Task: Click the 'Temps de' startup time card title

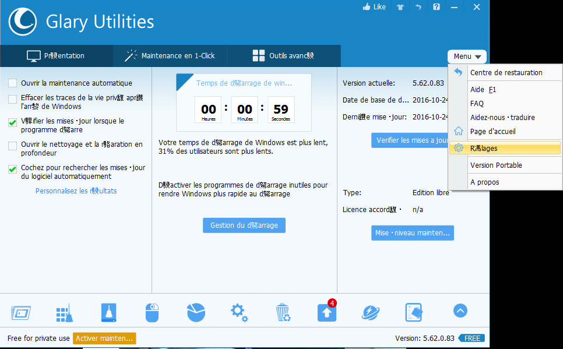Action: click(x=244, y=83)
